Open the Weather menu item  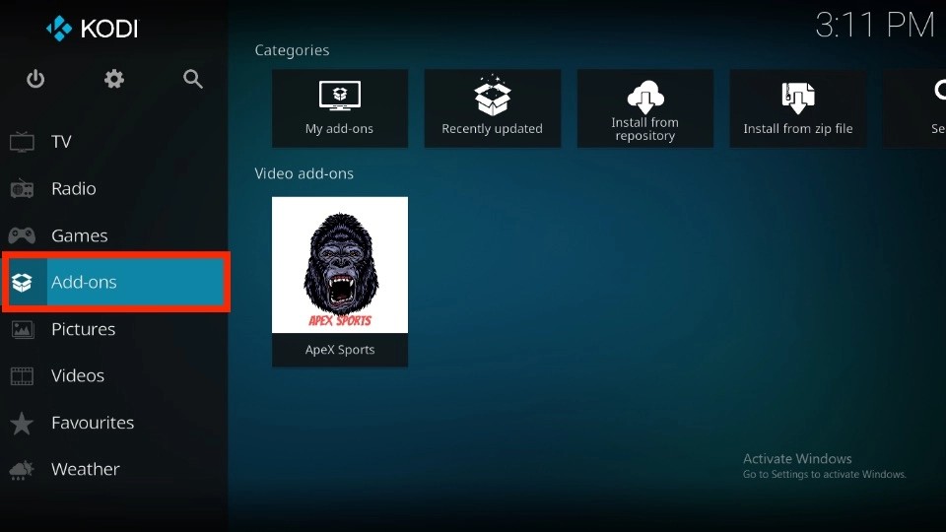tap(114, 470)
